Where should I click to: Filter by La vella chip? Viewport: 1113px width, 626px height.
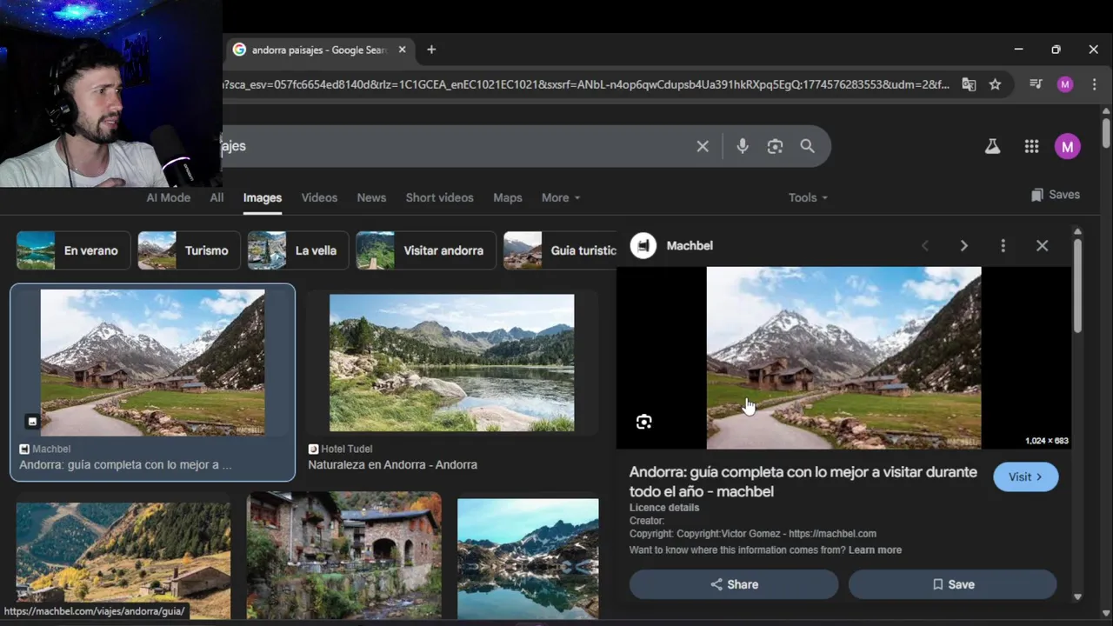tap(297, 250)
